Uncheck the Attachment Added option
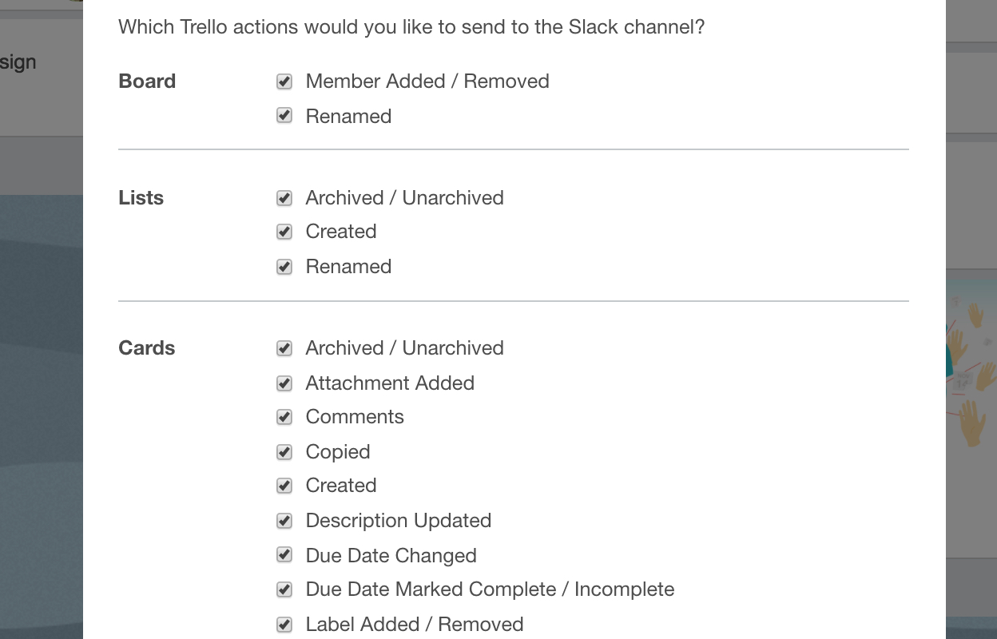The width and height of the screenshot is (997, 639). click(x=284, y=383)
